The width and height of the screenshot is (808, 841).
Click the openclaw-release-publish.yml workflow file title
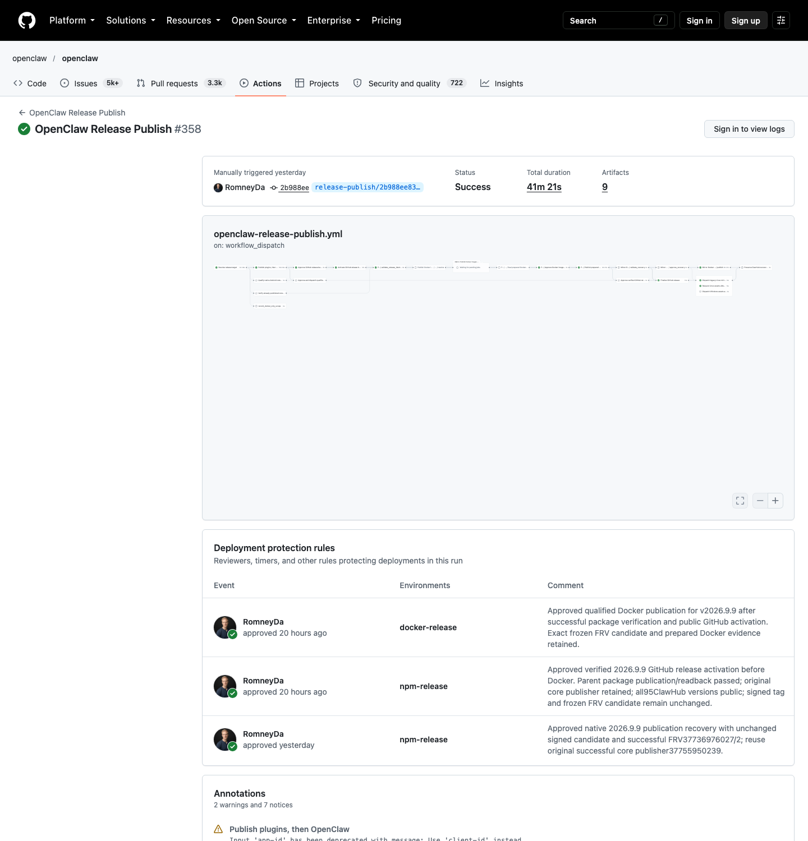tap(278, 234)
